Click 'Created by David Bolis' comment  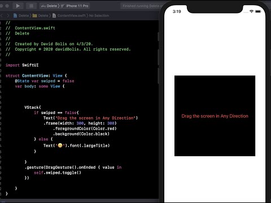(49, 44)
